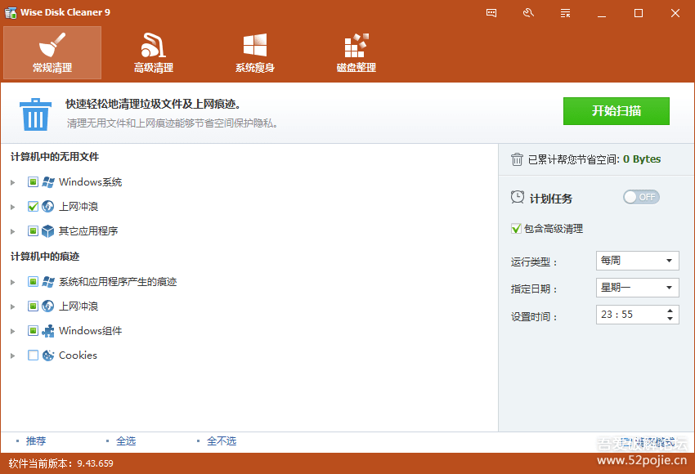Screen dimensions: 695x474
Task: Toggle the Windows系统 checkbox
Action: (x=33, y=182)
